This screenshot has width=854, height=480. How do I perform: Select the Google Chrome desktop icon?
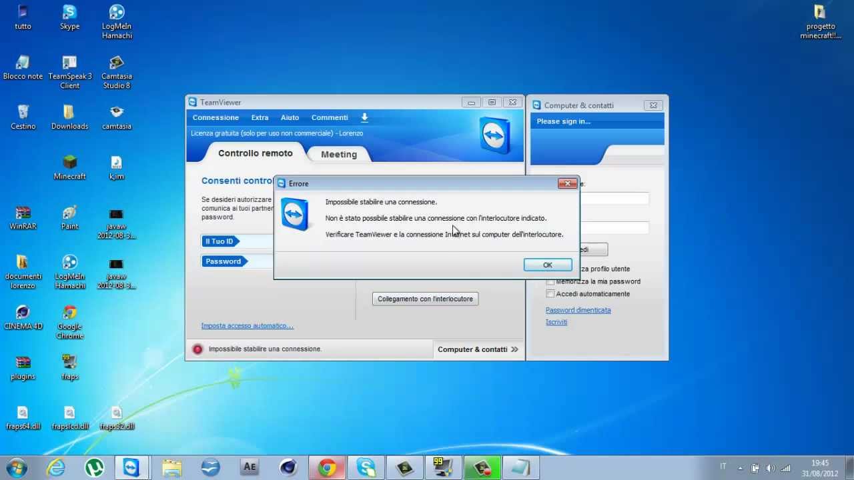[x=69, y=323]
